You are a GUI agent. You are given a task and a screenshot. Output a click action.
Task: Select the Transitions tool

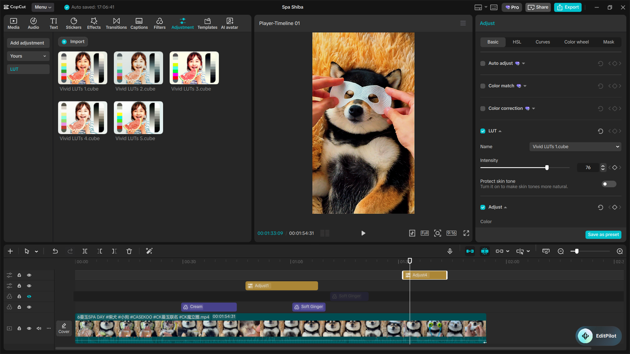click(x=116, y=23)
